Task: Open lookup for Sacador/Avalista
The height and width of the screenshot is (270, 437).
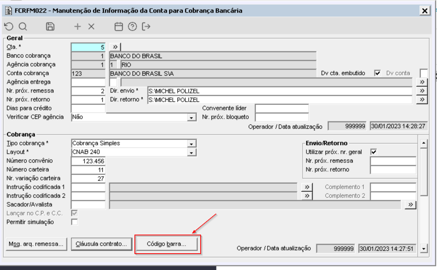Action: coord(410,205)
